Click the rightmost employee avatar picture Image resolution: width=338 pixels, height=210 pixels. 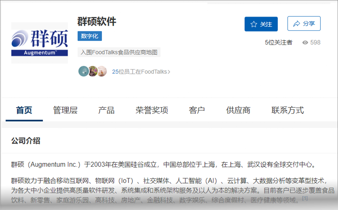pyautogui.click(x=102, y=71)
